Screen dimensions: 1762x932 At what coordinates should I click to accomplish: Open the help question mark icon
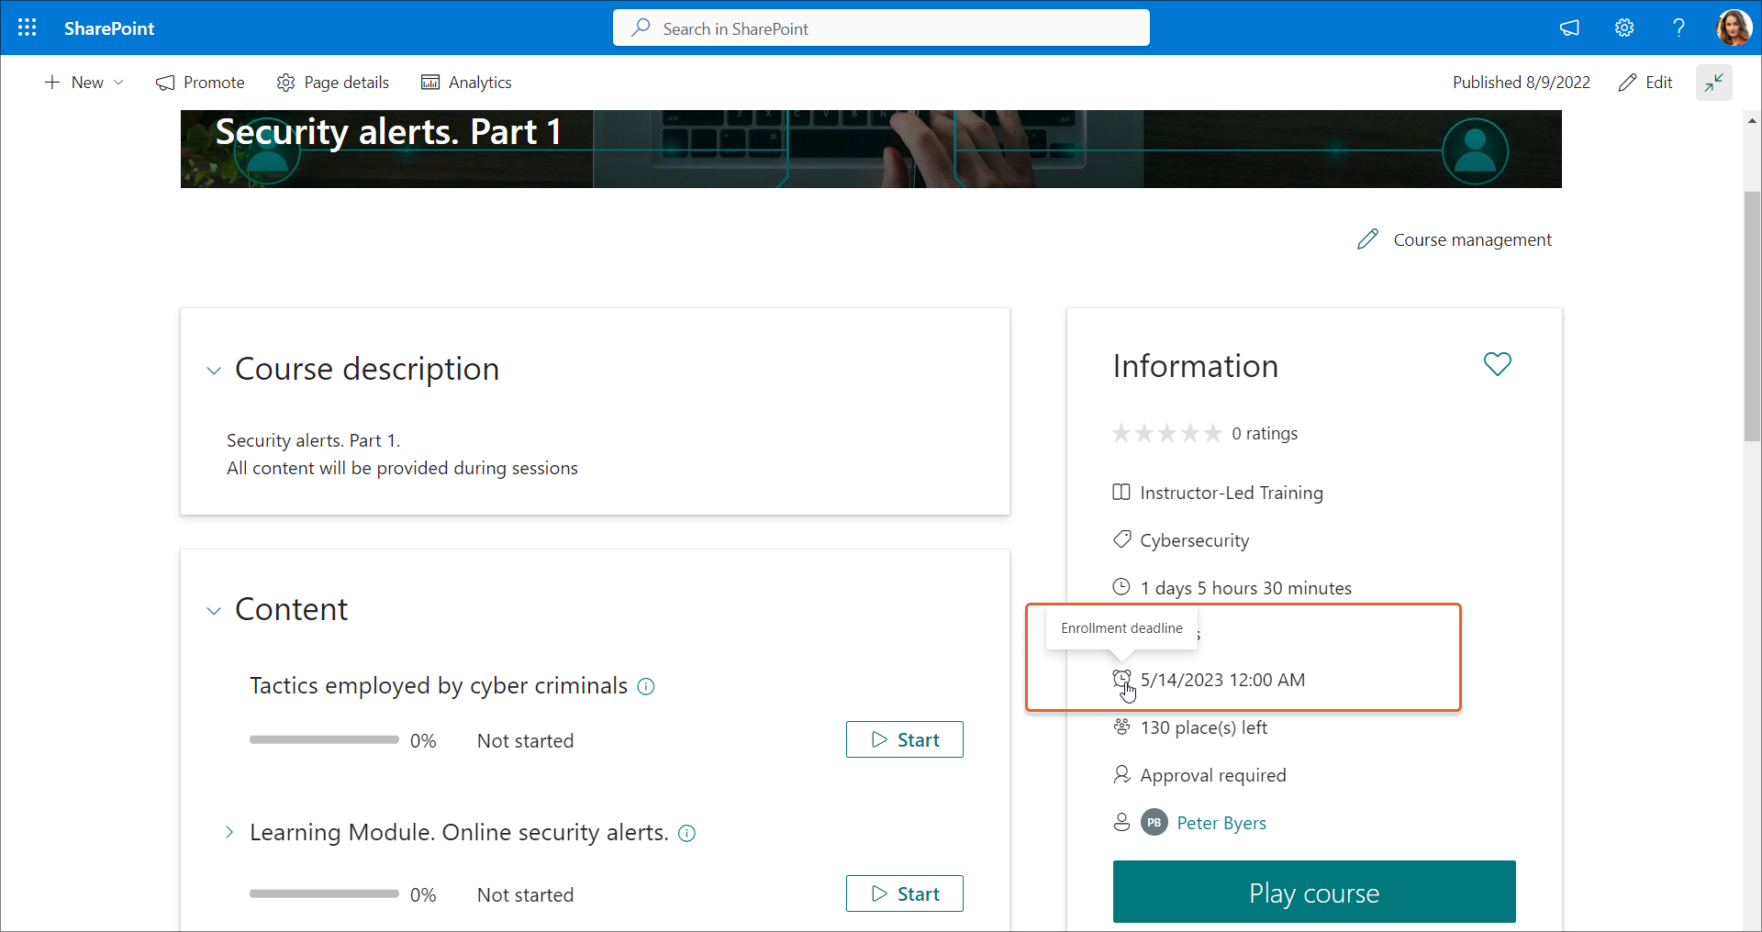coord(1678,28)
